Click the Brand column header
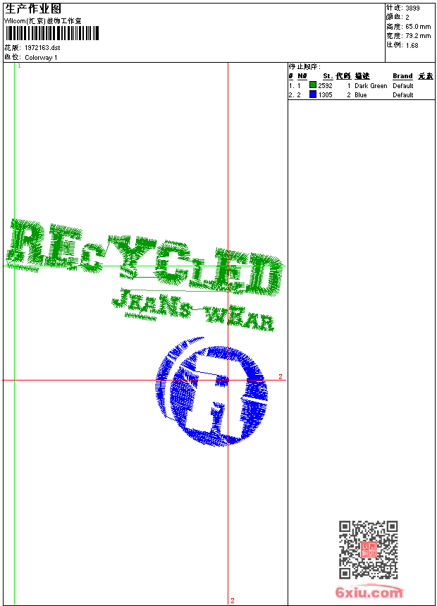The image size is (437, 606). (x=402, y=76)
